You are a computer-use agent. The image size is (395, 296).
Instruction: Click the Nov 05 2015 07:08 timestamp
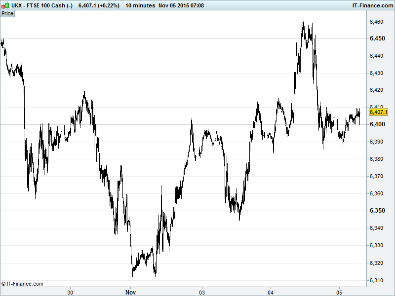(181, 5)
